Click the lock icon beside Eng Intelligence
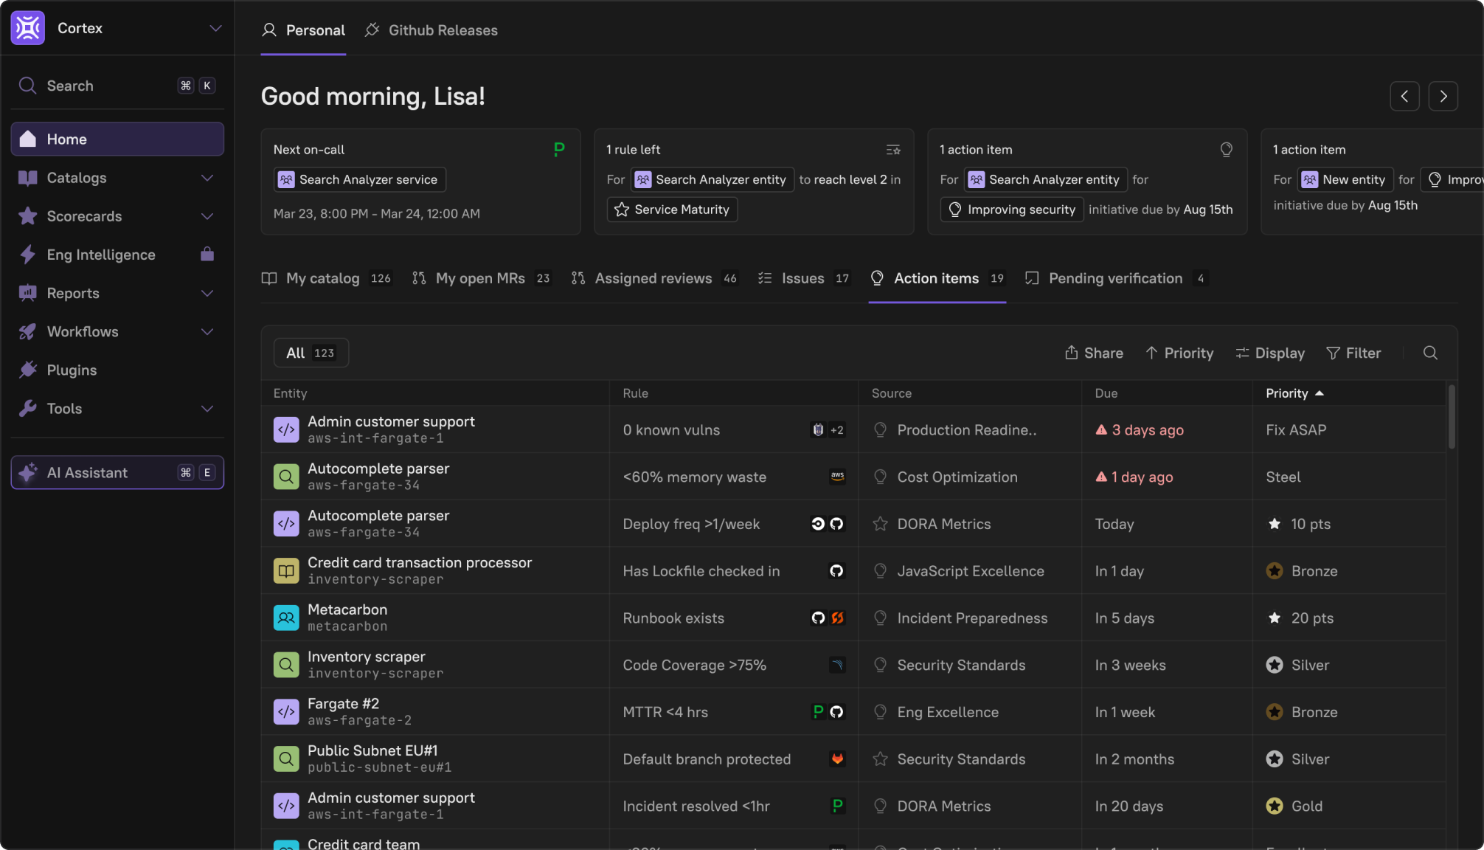Screen dimensions: 1484x850 point(207,255)
